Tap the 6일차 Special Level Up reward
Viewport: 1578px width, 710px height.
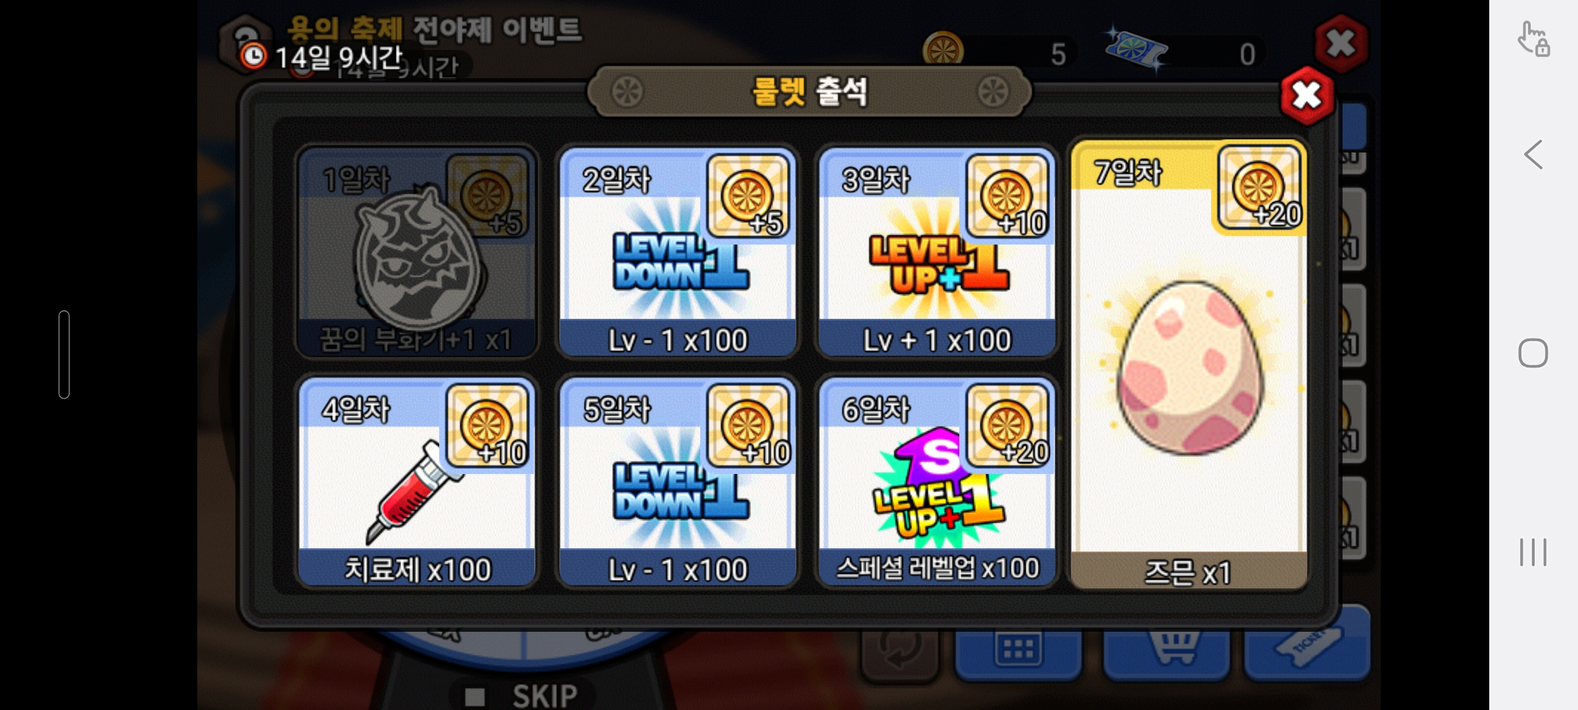click(937, 482)
